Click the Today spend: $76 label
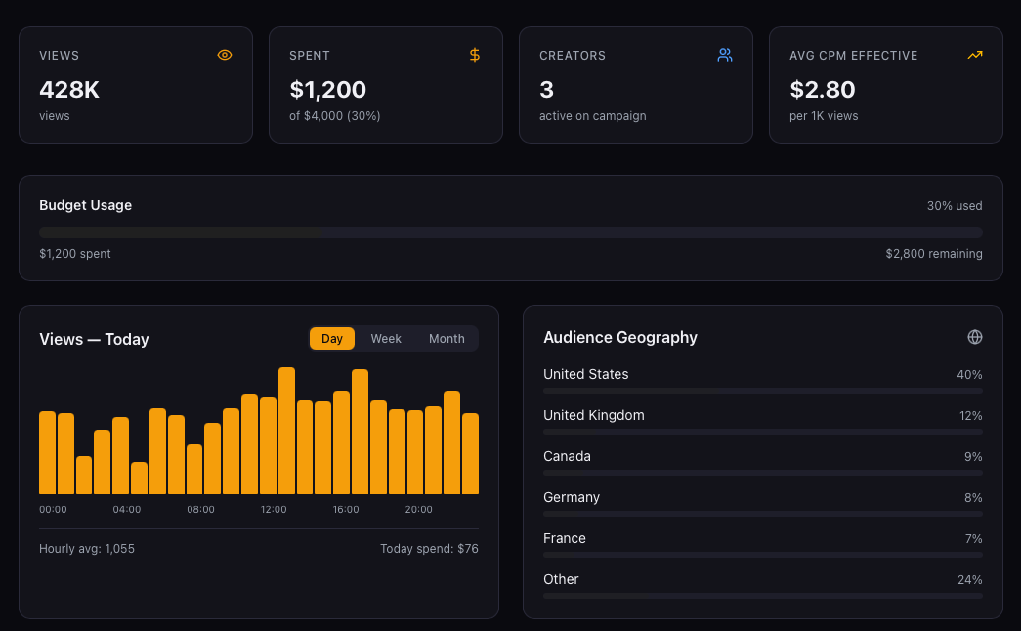Viewport: 1021px width, 631px height. [429, 548]
